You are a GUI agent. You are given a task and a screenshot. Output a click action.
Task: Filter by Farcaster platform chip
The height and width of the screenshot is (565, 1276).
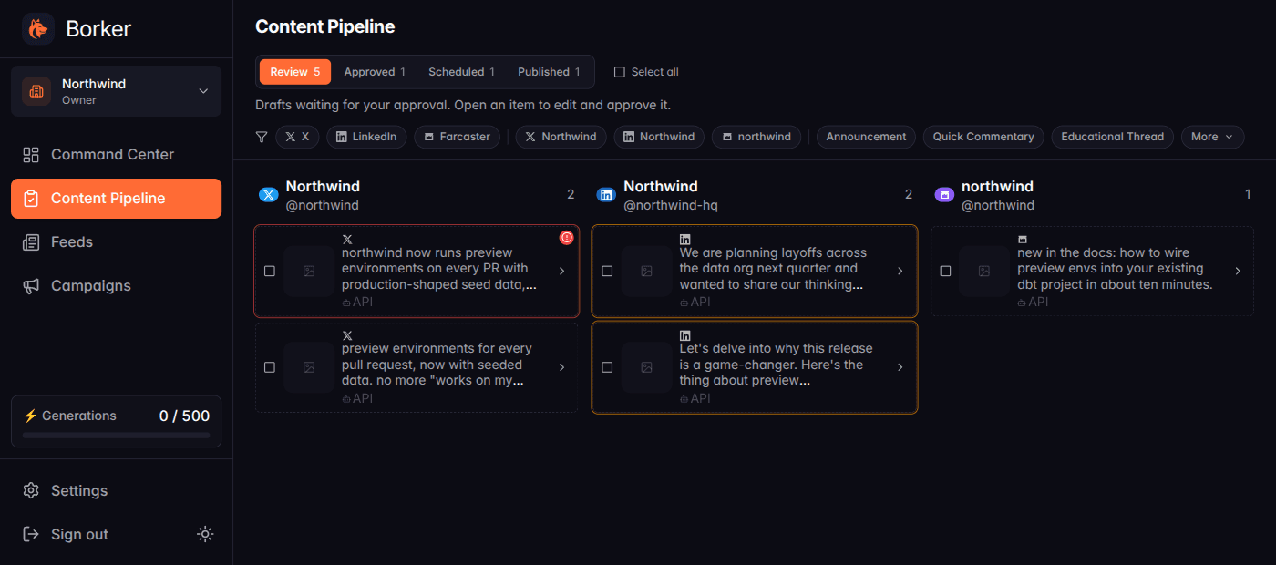(457, 137)
